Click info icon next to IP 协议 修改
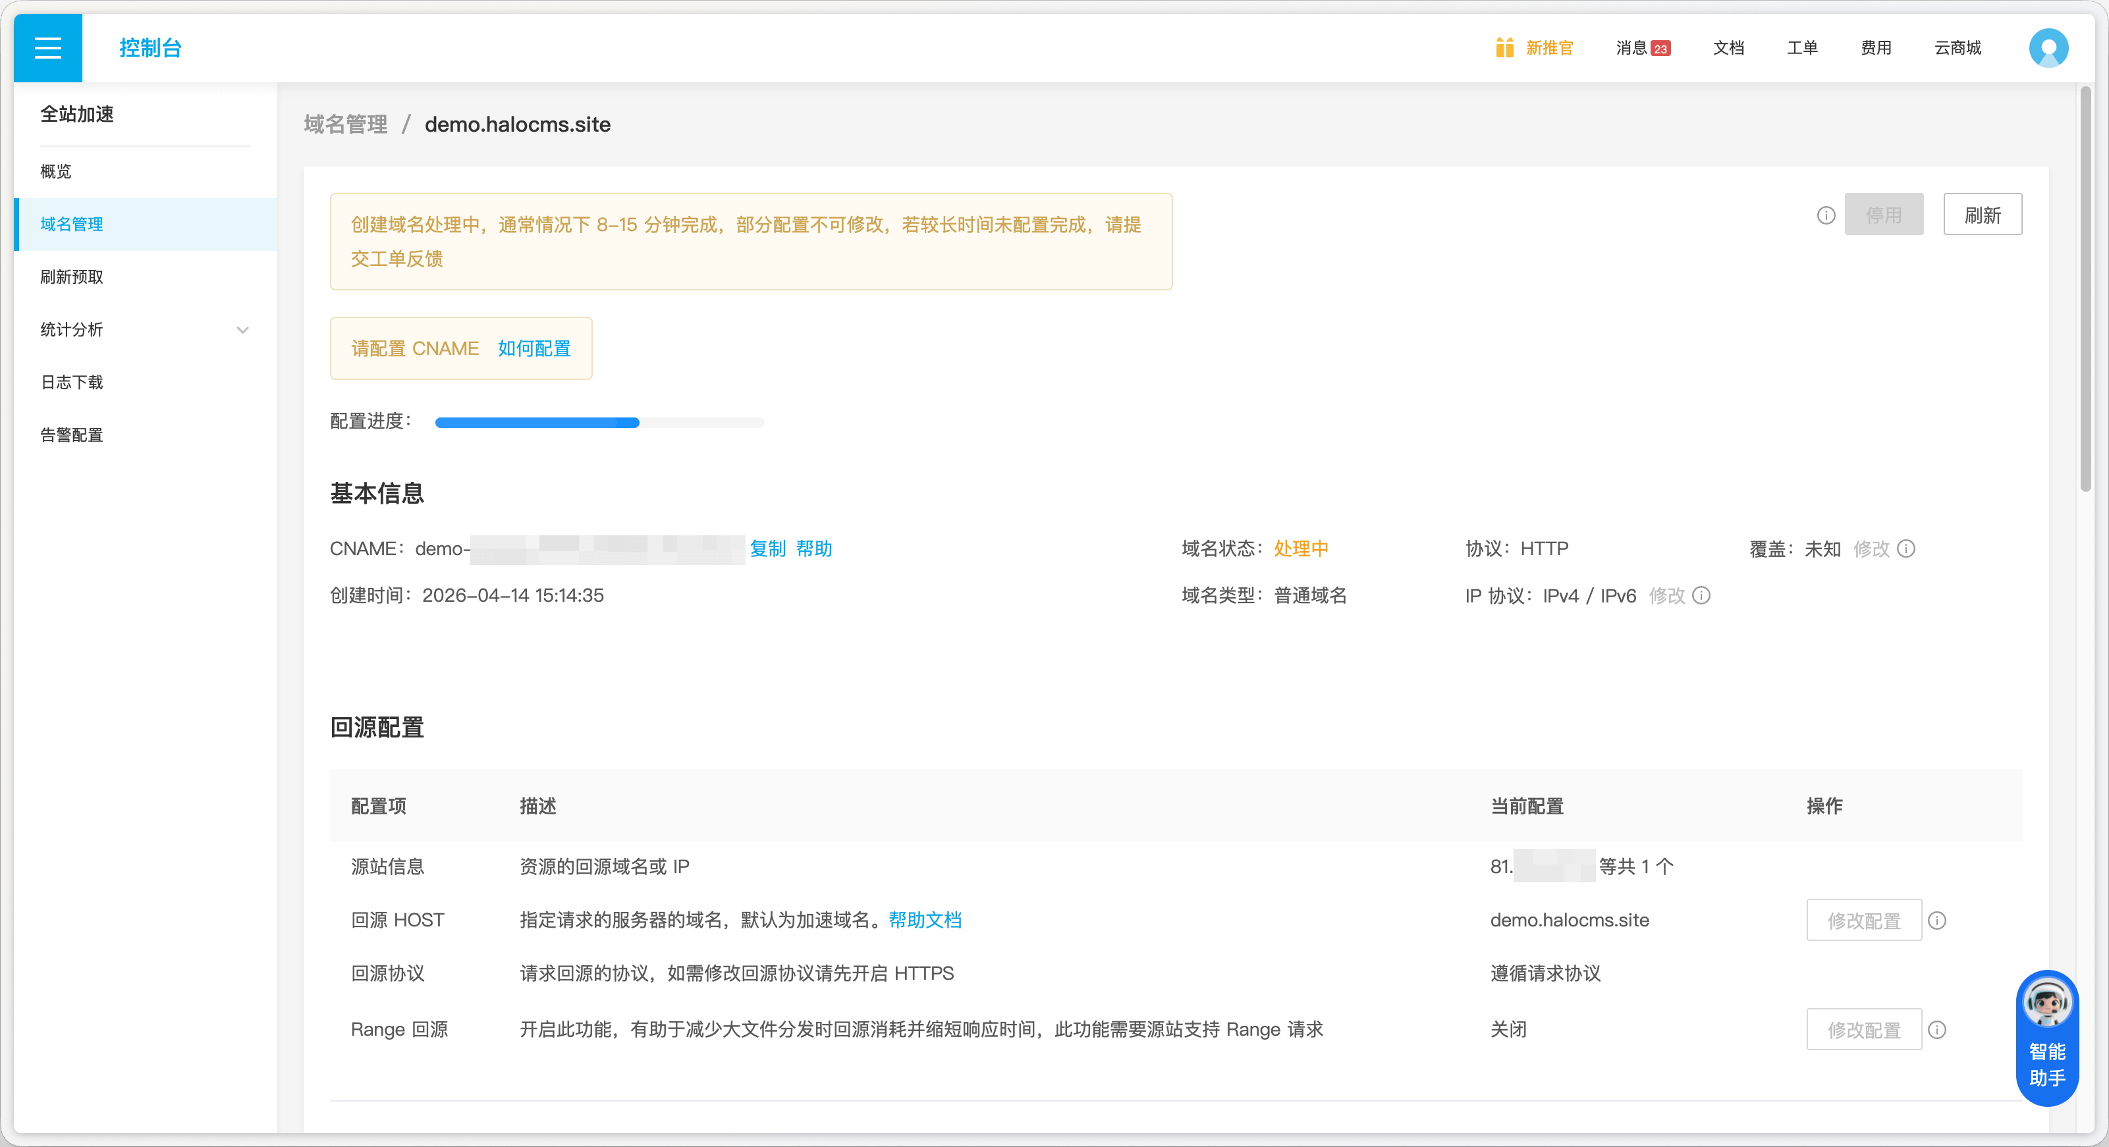 click(1702, 595)
